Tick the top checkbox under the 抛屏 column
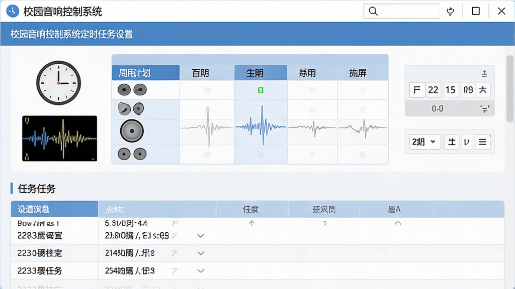The height and width of the screenshot is (289, 515). click(x=363, y=90)
